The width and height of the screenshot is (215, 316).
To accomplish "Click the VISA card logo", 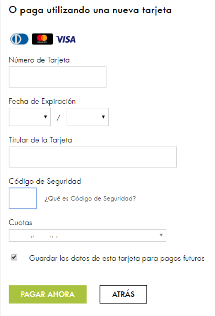I will click(65, 39).
